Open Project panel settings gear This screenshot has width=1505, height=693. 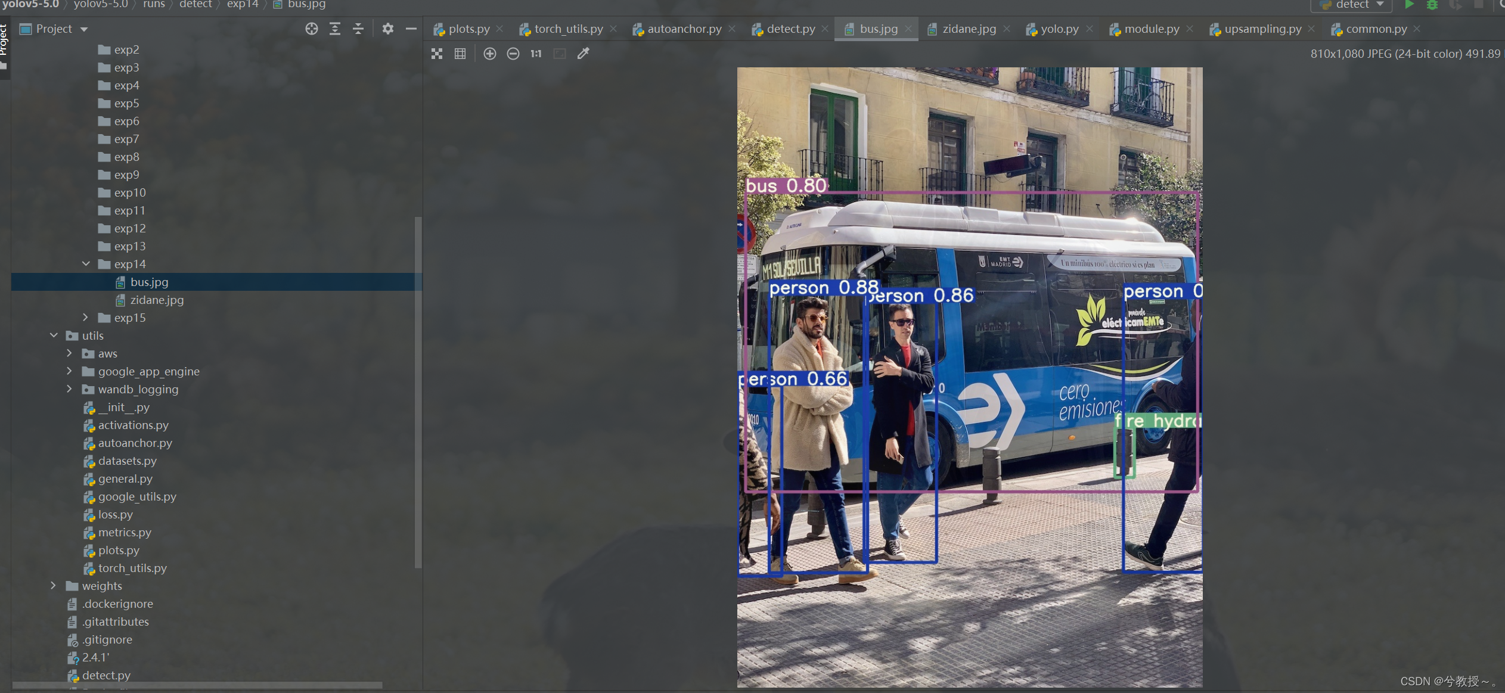[x=388, y=29]
